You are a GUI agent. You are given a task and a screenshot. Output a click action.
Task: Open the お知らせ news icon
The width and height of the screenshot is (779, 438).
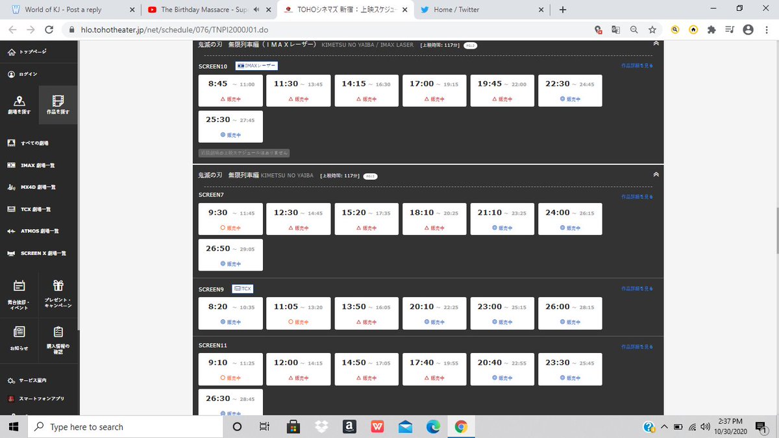coord(19,332)
